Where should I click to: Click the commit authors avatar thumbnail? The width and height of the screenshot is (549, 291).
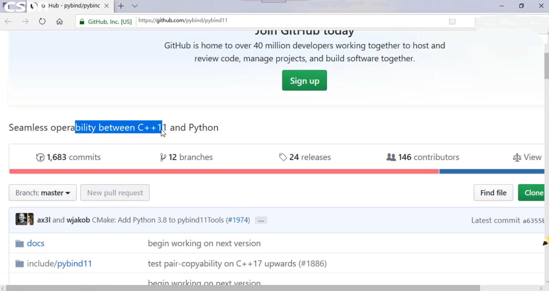pyautogui.click(x=24, y=219)
